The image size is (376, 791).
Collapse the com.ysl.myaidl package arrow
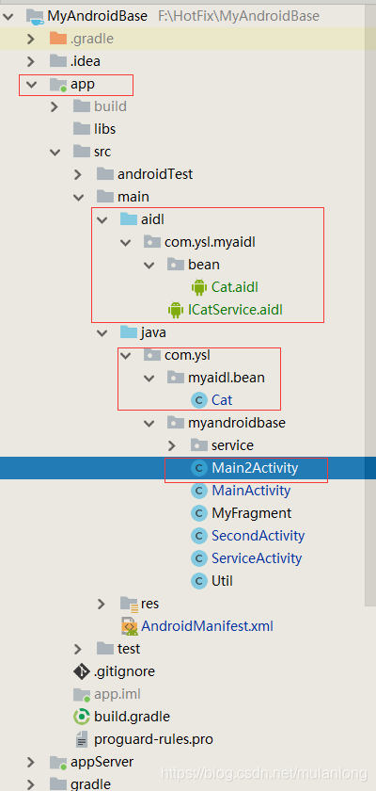pyautogui.click(x=125, y=242)
